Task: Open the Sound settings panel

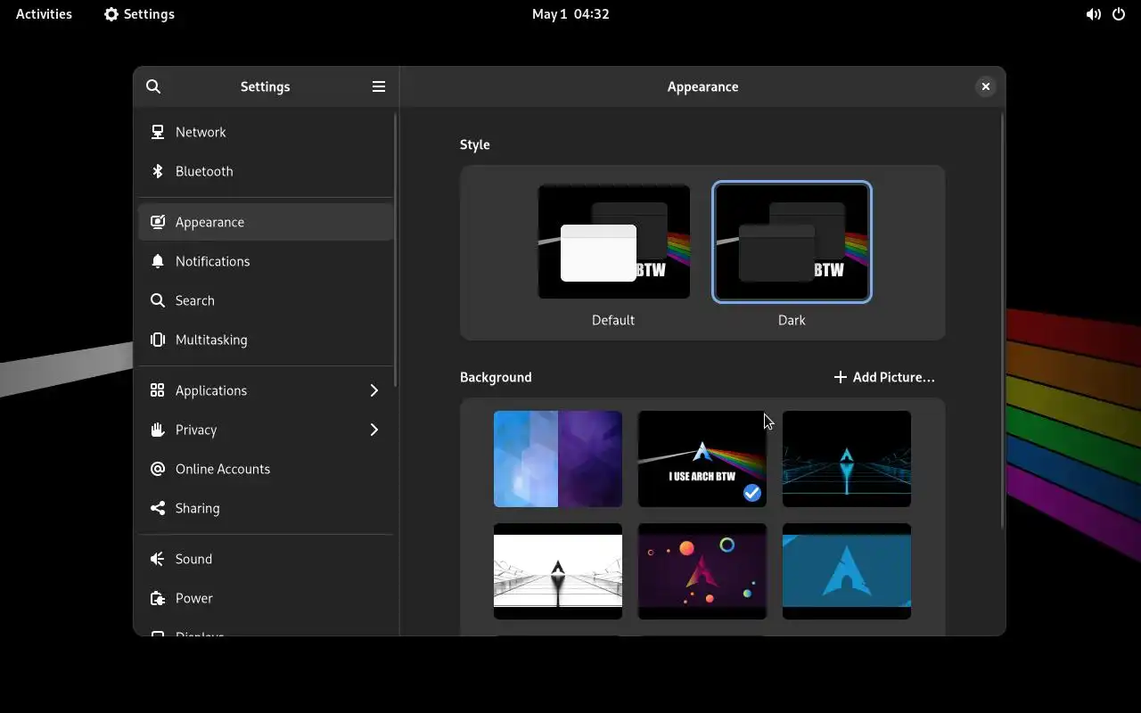Action: pyautogui.click(x=266, y=559)
